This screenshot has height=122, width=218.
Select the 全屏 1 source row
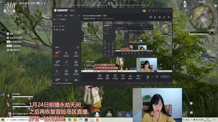click(66, 30)
